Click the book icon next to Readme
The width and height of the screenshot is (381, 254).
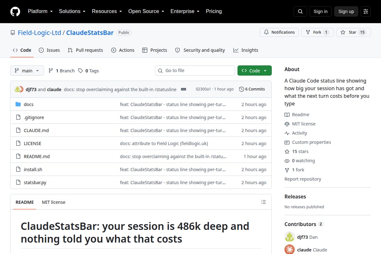coord(287,115)
